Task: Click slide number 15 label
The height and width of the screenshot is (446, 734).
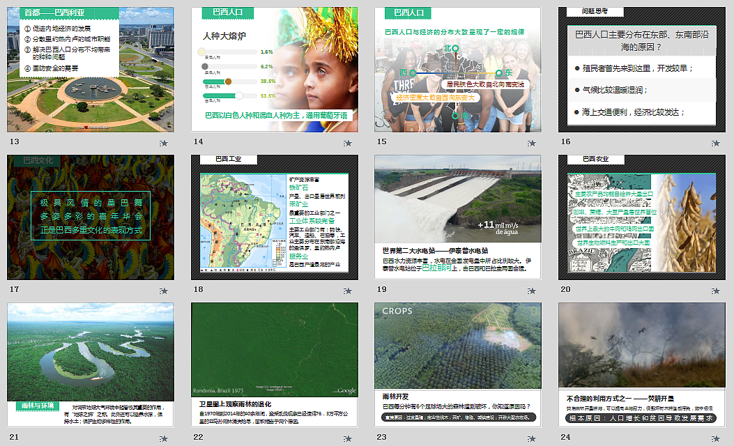Action: pos(382,141)
